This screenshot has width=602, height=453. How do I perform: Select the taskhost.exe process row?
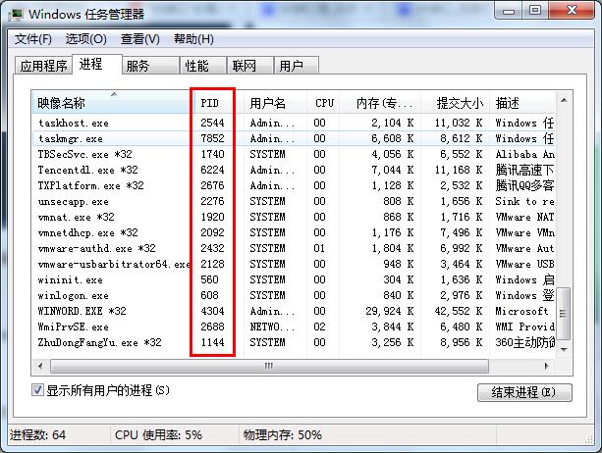(294, 123)
